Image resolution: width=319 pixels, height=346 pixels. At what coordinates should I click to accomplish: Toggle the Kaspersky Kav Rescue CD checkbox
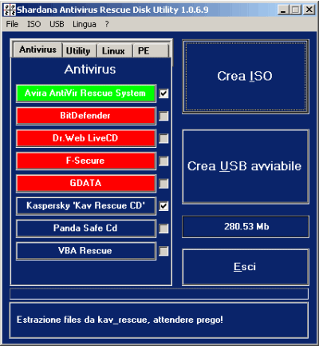[x=163, y=206]
